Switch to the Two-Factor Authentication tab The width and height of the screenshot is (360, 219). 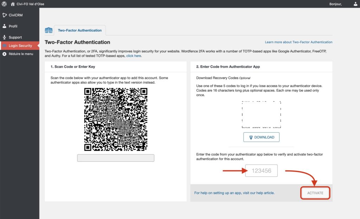pyautogui.click(x=80, y=30)
